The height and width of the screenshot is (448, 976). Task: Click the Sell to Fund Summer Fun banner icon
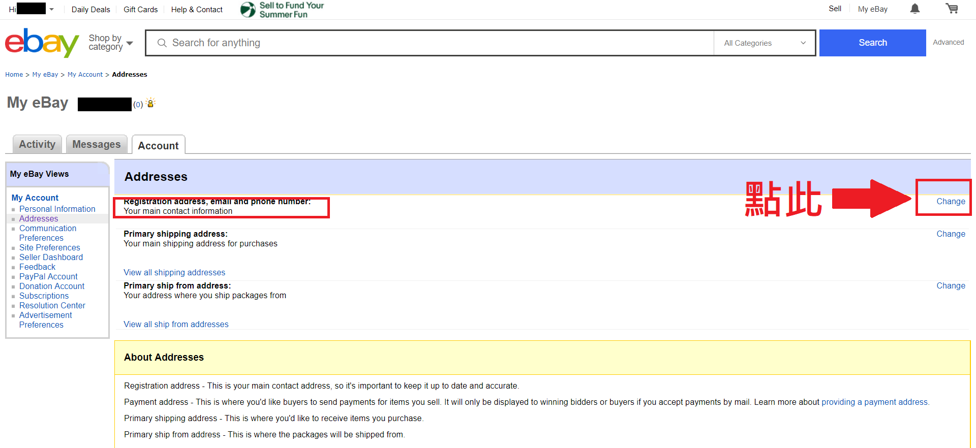click(x=248, y=9)
